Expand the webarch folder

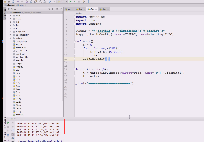click(x=11, y=38)
